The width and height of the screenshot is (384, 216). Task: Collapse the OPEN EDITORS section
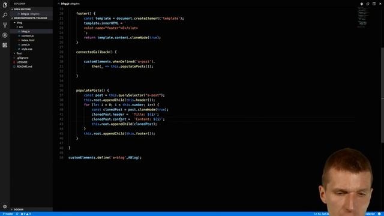(x=31, y=10)
